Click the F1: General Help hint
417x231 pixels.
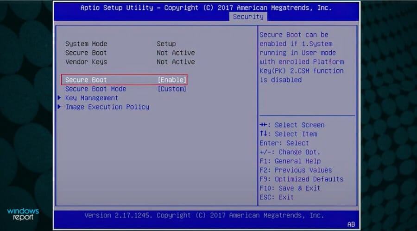(290, 161)
